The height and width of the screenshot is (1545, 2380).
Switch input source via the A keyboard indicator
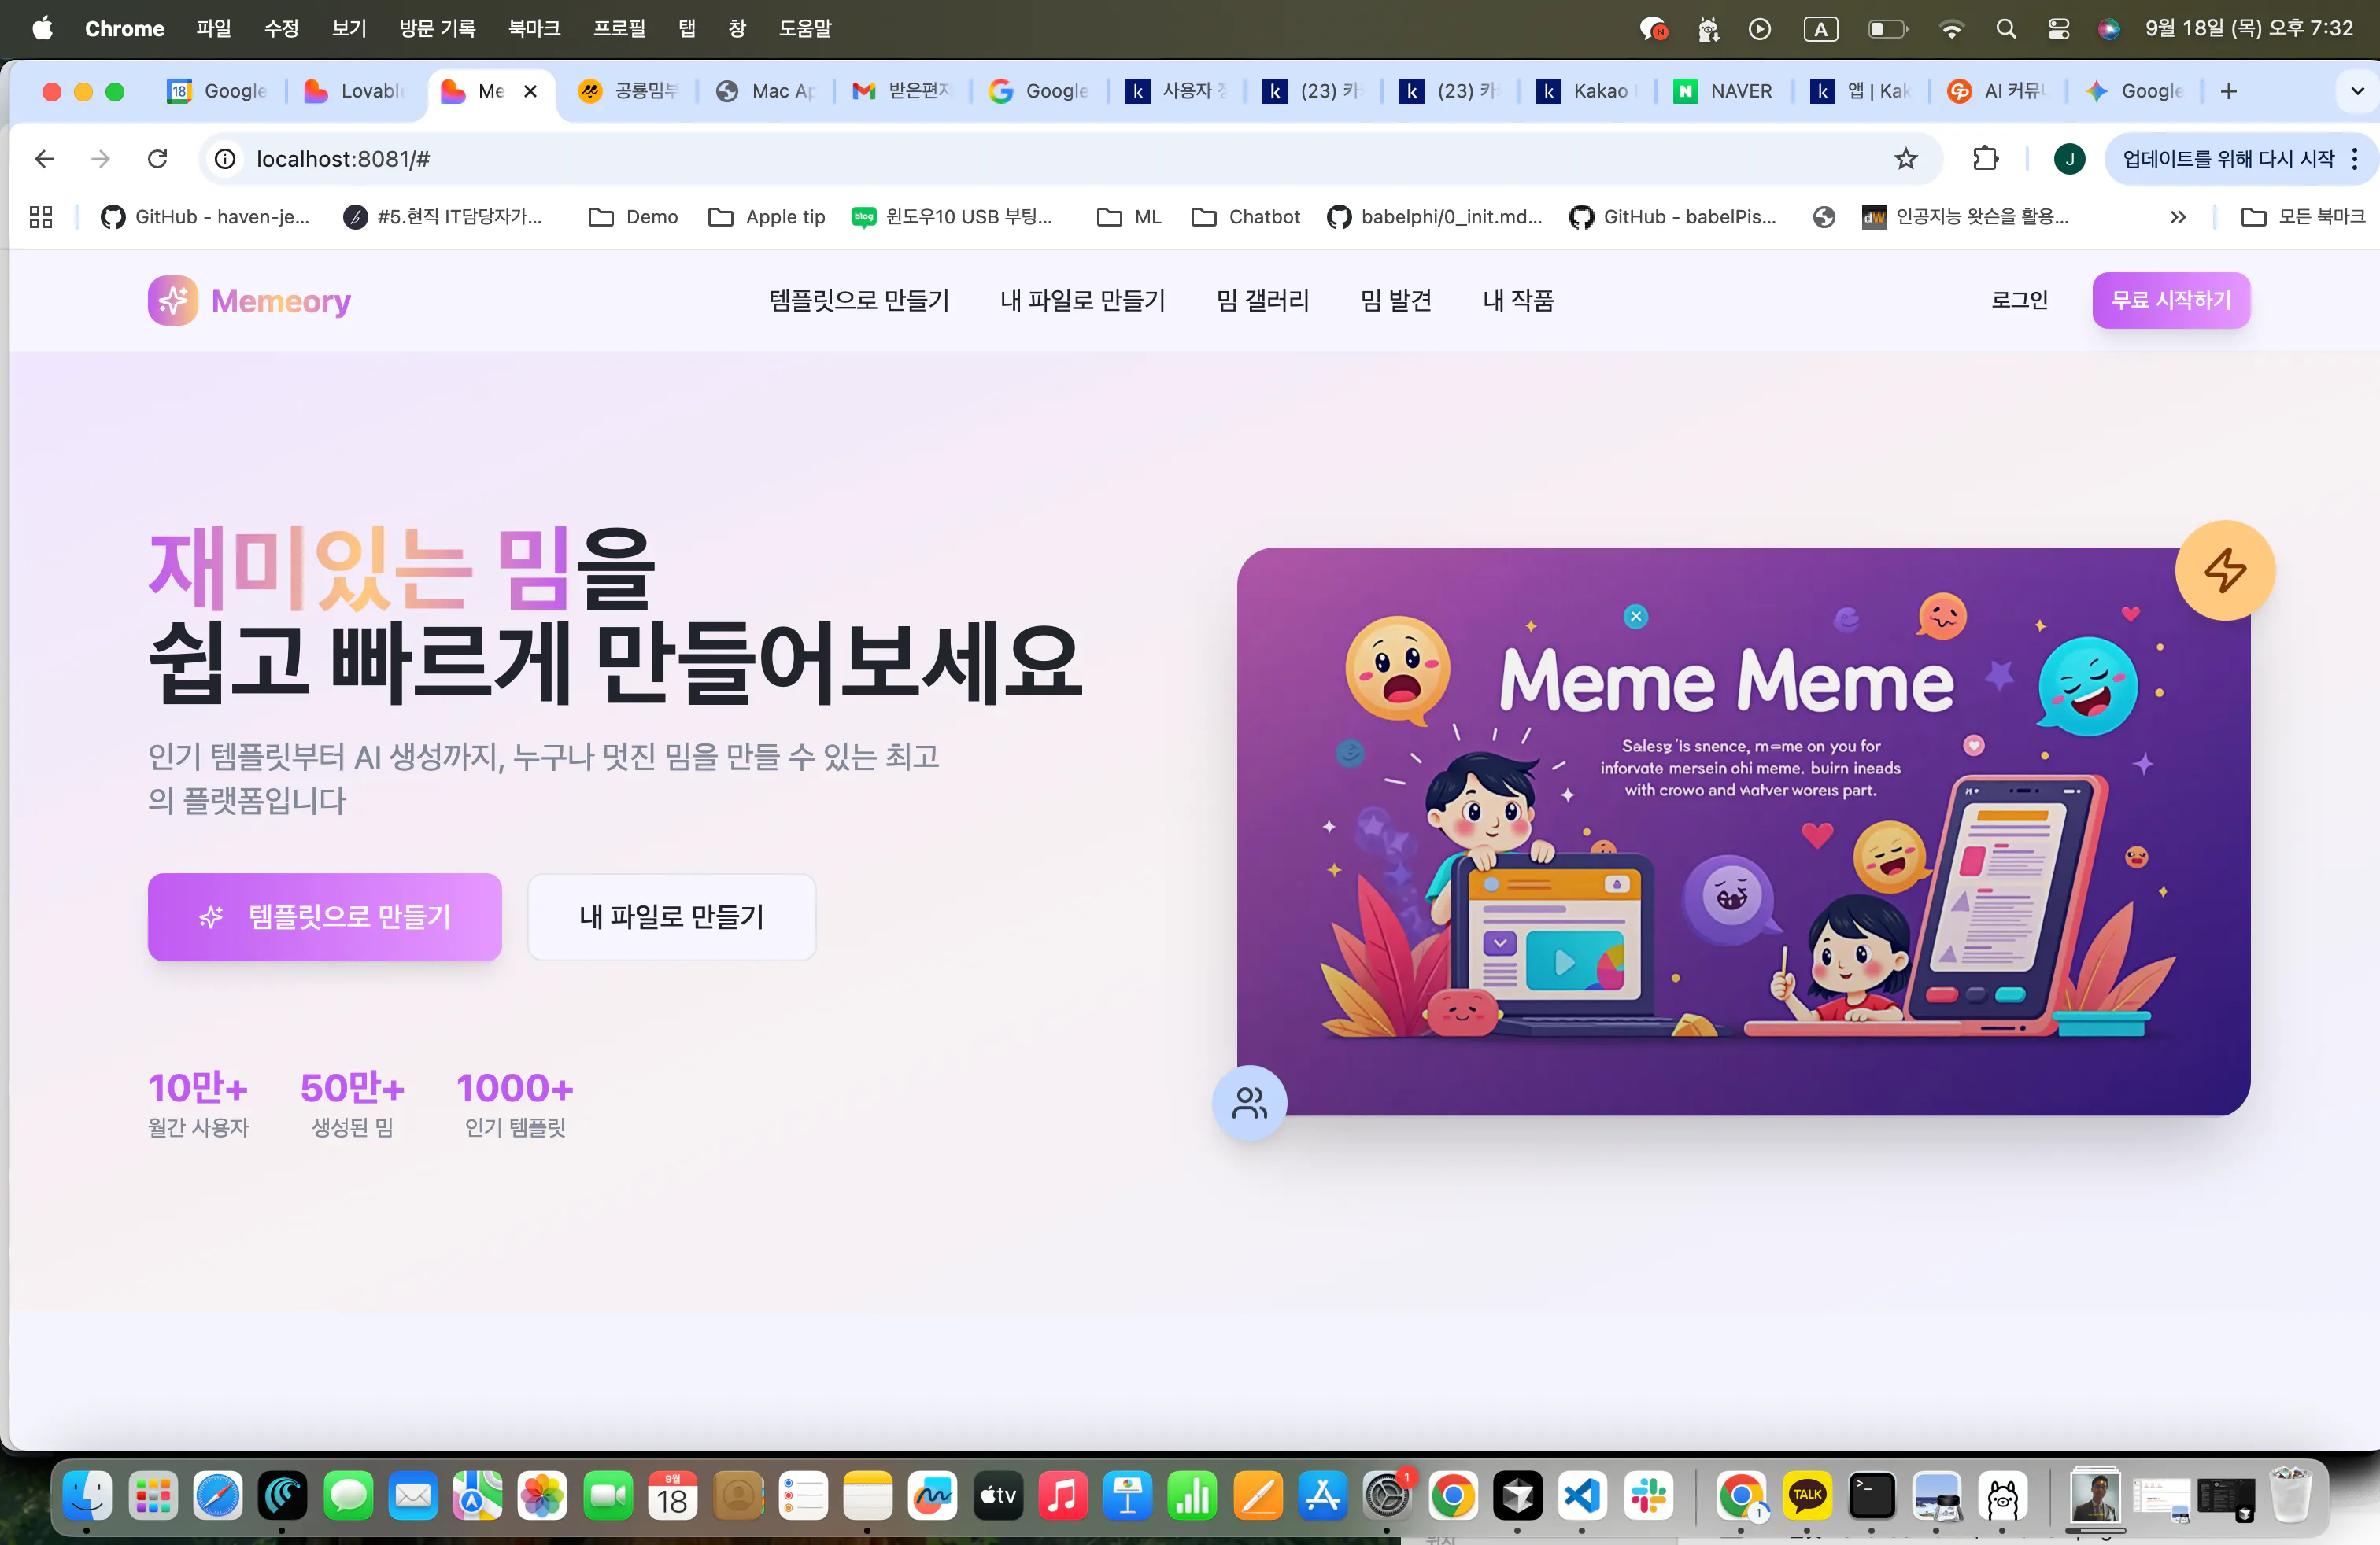[x=1821, y=28]
